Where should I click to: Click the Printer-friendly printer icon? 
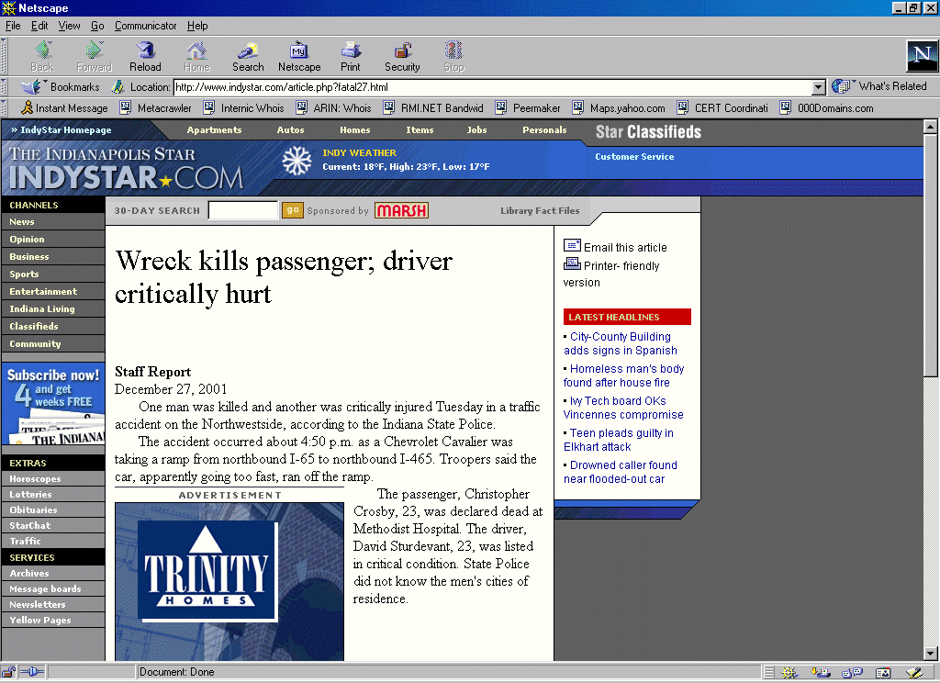[572, 263]
